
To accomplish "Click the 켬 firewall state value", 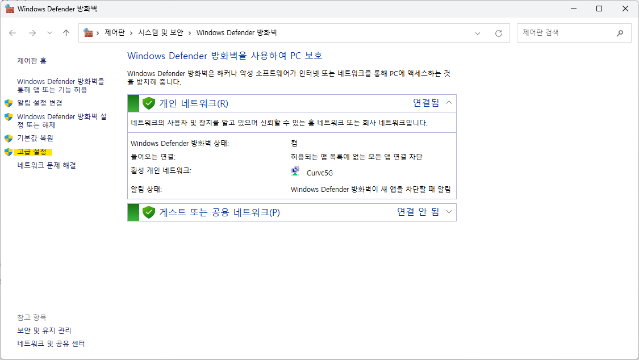I will click(x=294, y=143).
